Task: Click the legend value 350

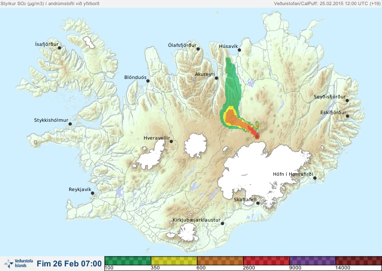Action: 155,268
